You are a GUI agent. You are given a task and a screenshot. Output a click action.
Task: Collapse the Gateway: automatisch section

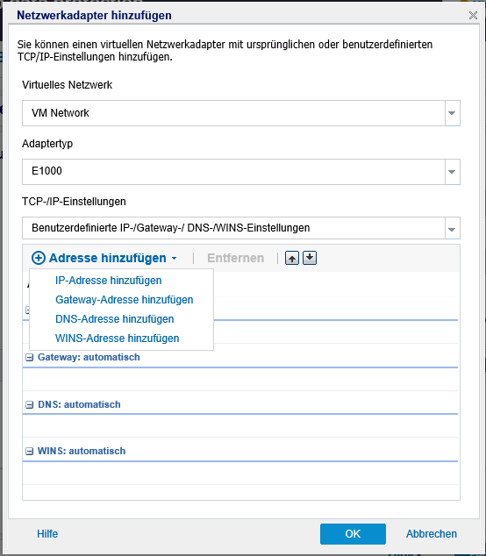[30, 358]
